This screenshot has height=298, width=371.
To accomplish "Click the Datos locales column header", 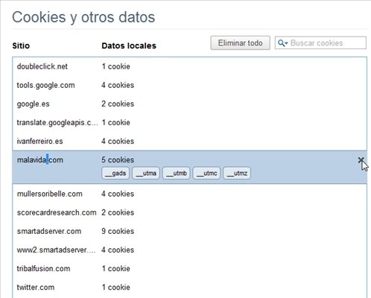I will click(x=129, y=45).
